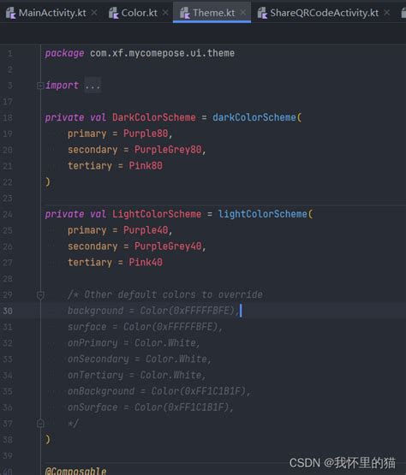Close the Theme.kt tab

point(243,13)
